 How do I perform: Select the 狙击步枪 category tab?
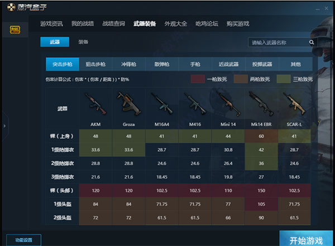[95, 64]
